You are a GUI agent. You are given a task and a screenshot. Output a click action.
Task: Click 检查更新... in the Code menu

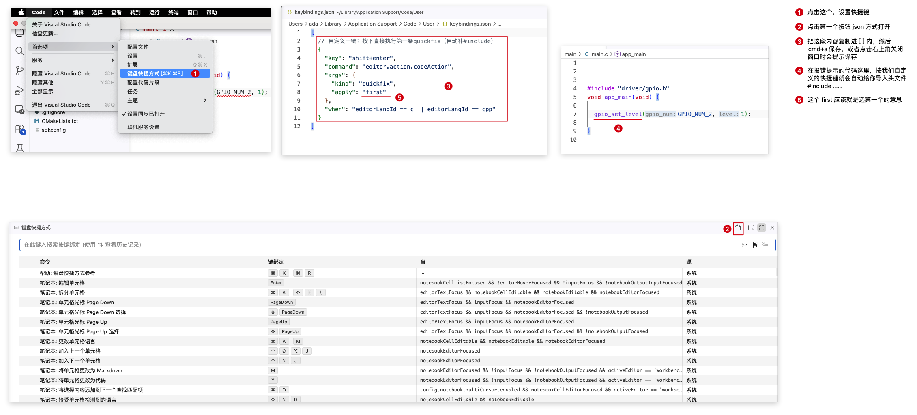pos(73,34)
